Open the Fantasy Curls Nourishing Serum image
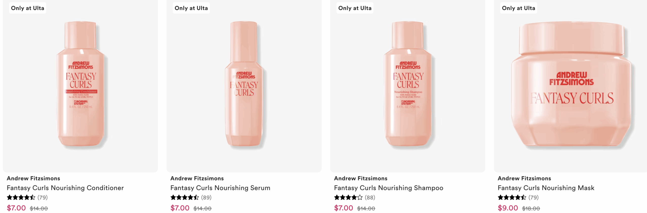647x213 pixels. (244, 85)
